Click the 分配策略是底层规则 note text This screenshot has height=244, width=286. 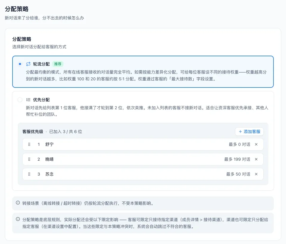[x=145, y=223]
